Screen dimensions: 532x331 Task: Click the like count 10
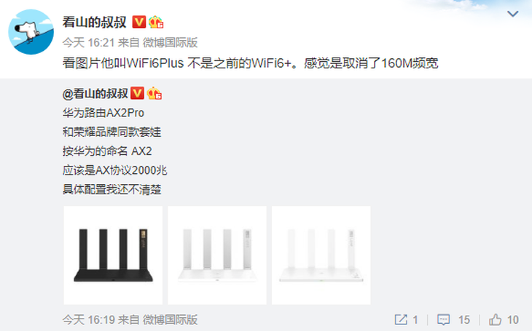point(512,319)
